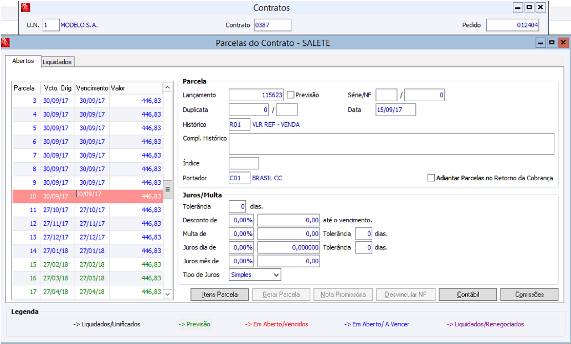The width and height of the screenshot is (571, 344).
Task: Select parcela 11 row in the list
Action: 88,210
